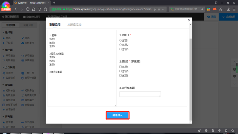This screenshot has height=134, width=238.
Task: Click the dialog vertical scrollbar thumb
Action: tap(191, 79)
